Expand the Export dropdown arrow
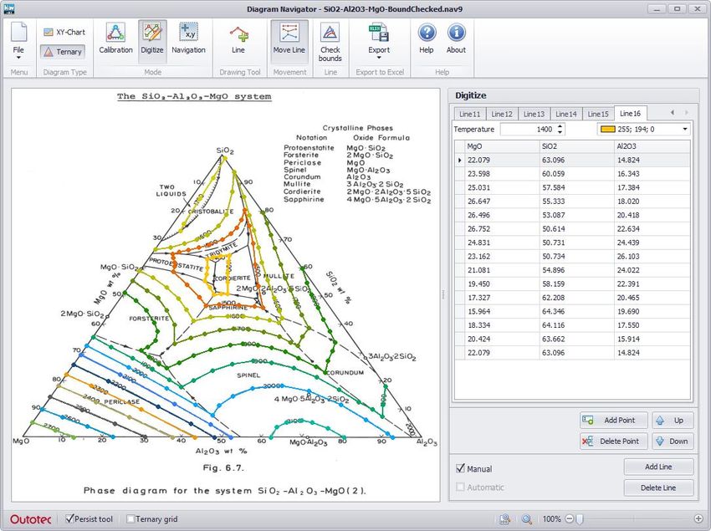Image resolution: width=711 pixels, height=531 pixels. 379,58
